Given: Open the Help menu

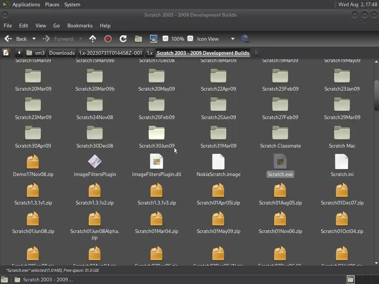Looking at the screenshot, I should 105,26.
